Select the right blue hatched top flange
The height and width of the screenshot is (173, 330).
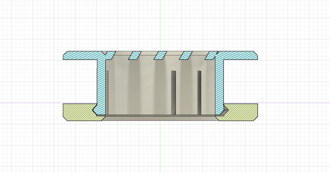click(x=239, y=55)
